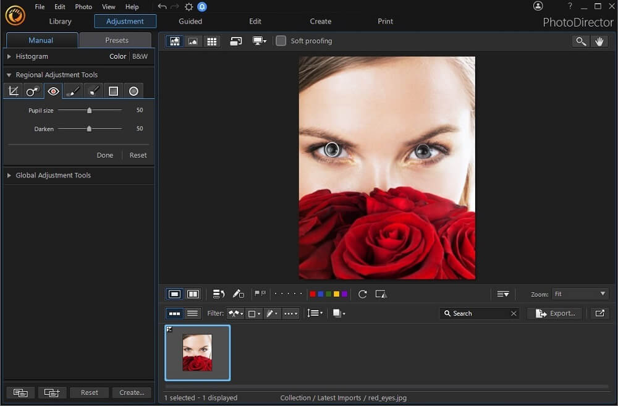
Task: Select the Gradient mask tool
Action: pos(114,91)
